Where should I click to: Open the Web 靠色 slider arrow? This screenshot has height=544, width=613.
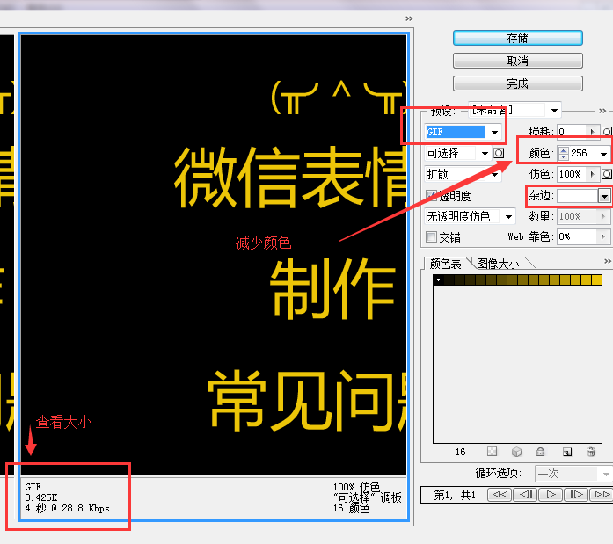[x=602, y=236]
